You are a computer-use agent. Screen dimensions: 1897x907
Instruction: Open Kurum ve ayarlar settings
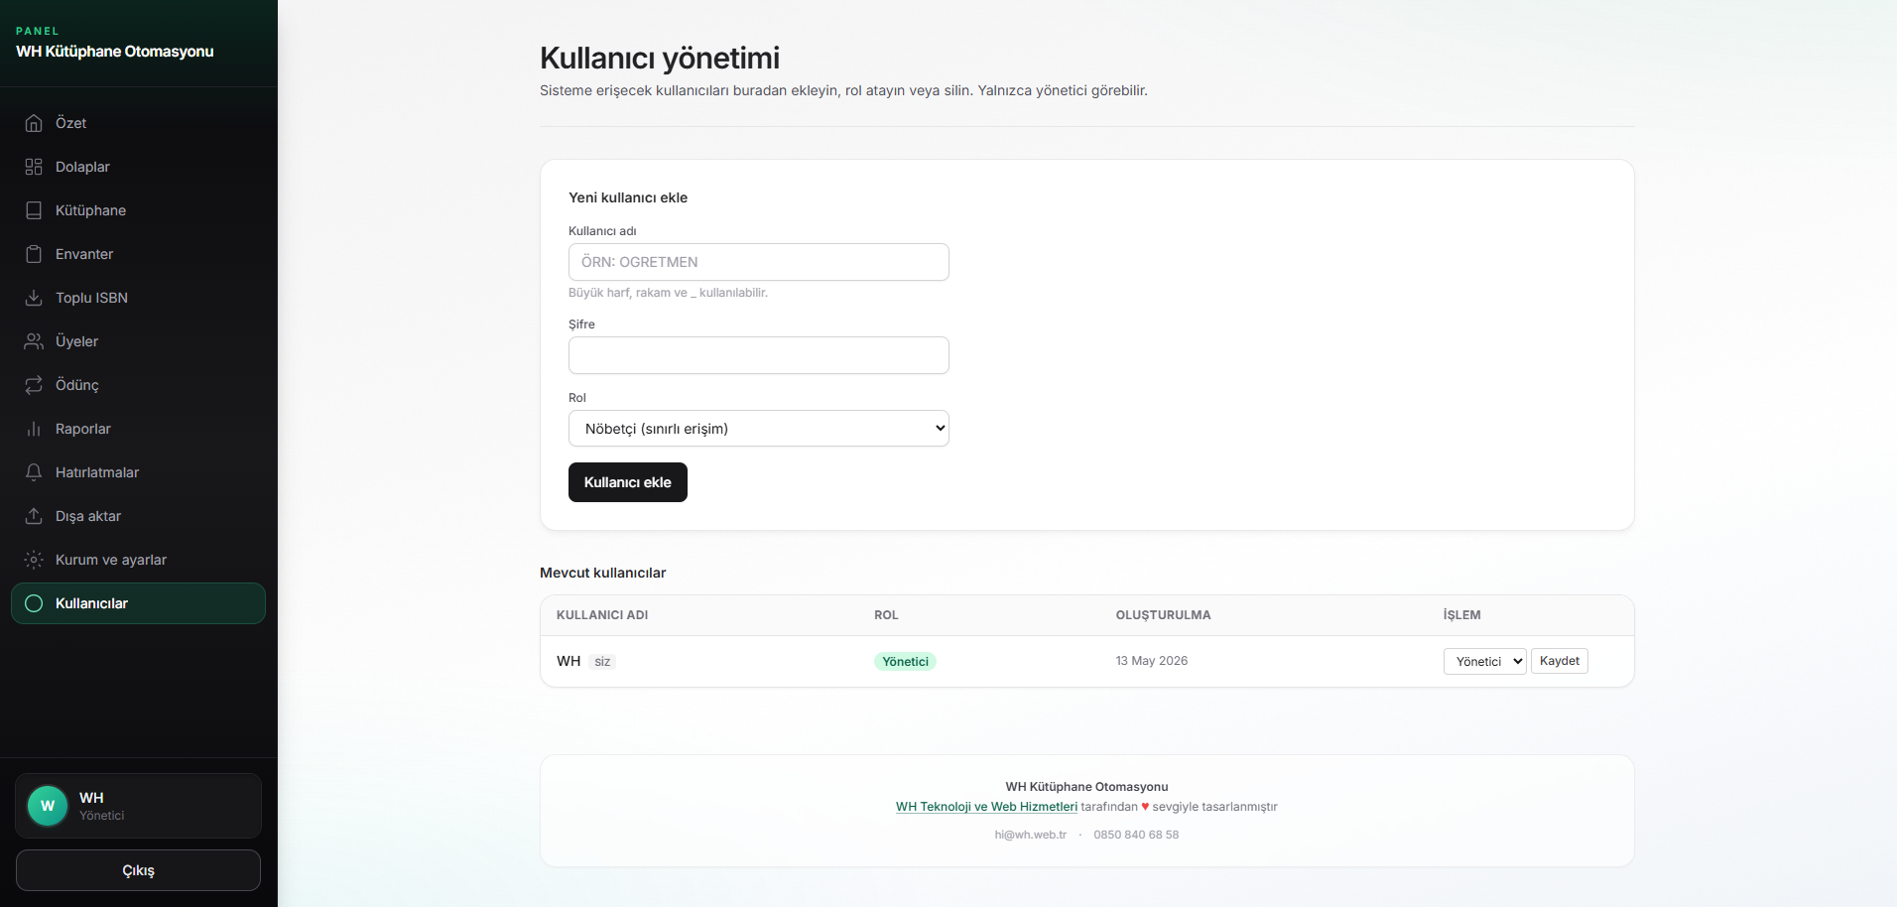click(x=138, y=560)
